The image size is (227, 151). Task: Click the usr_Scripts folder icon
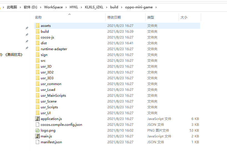(37, 107)
